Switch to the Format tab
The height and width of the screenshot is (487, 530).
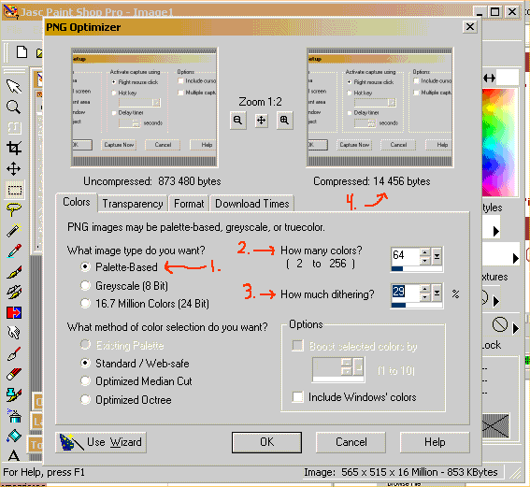(189, 204)
